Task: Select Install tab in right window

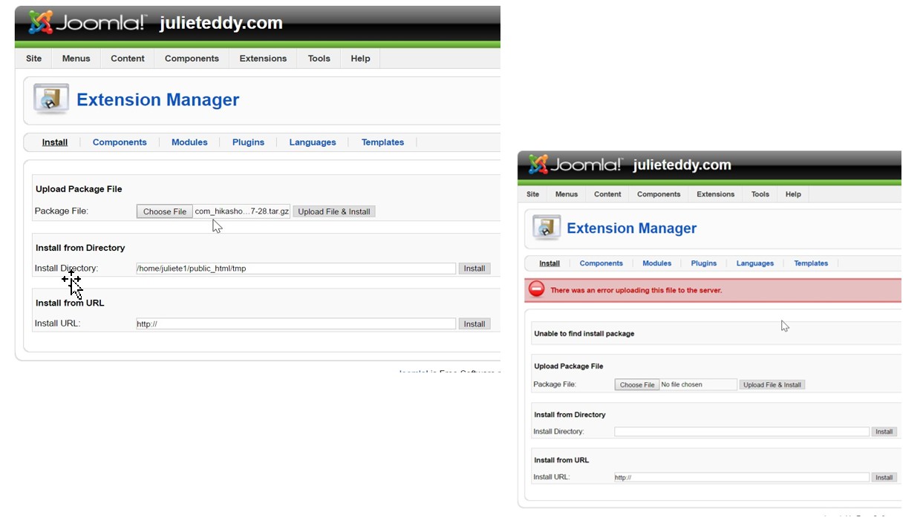Action: (549, 263)
